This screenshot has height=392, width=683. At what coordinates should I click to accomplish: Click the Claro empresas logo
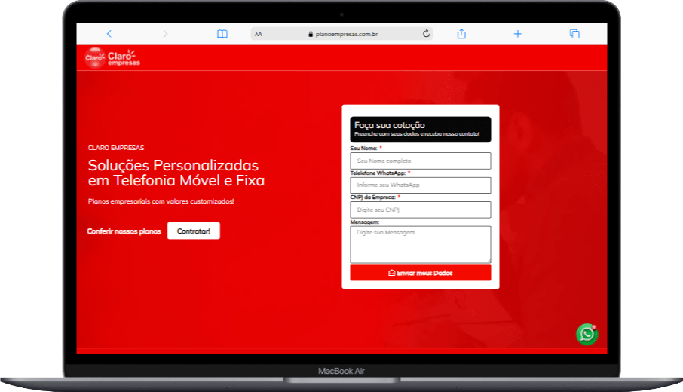tap(113, 57)
